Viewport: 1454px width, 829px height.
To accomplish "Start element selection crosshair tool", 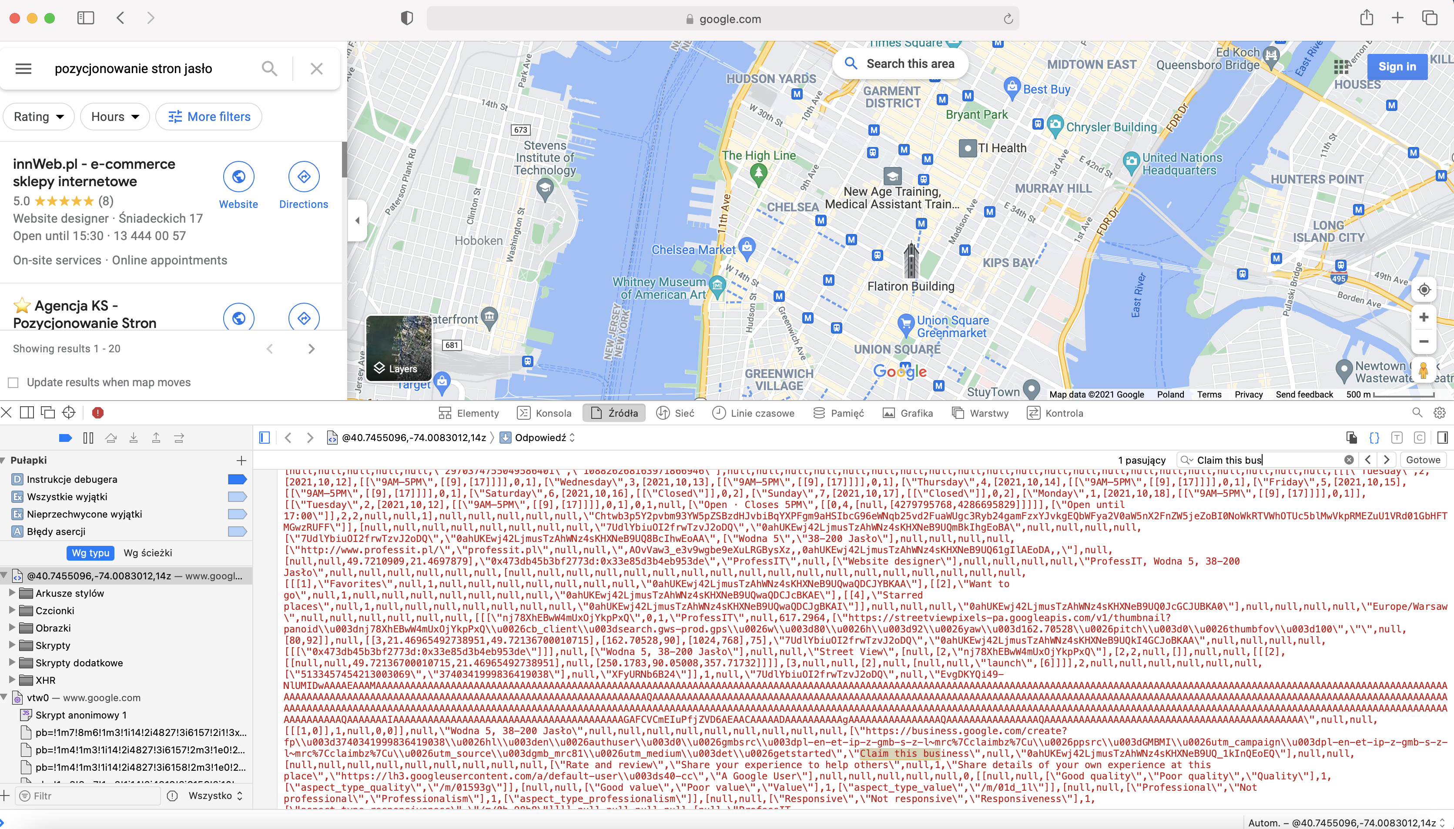I will 69,412.
